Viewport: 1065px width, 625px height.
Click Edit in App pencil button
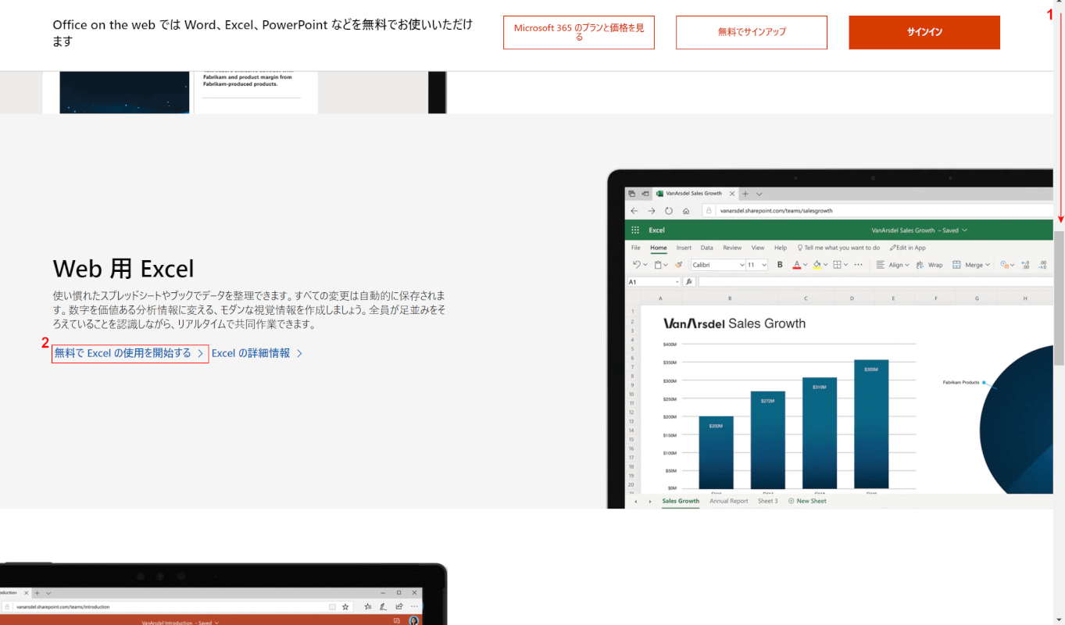pos(908,248)
